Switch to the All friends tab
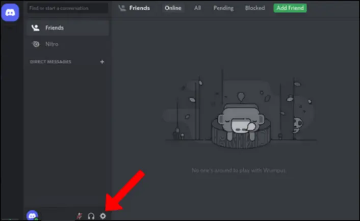Screen dimensions: 361x221 [x=197, y=8]
